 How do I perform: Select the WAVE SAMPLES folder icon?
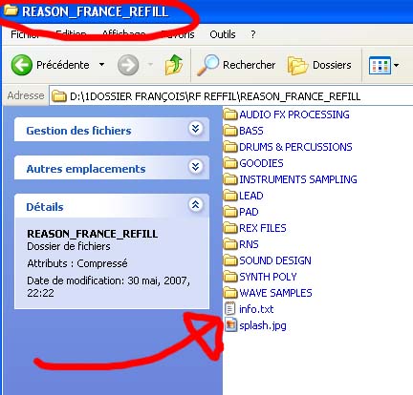pyautogui.click(x=230, y=293)
